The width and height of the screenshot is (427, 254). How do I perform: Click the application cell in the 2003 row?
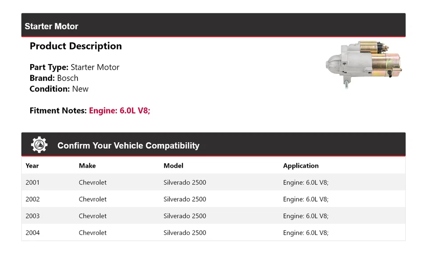306,216
